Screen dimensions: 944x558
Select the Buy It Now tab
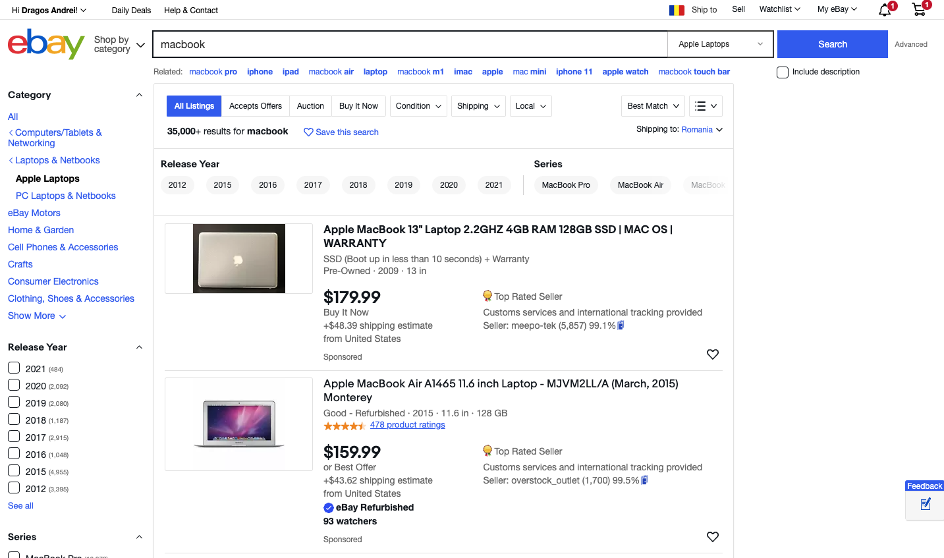[x=358, y=106]
